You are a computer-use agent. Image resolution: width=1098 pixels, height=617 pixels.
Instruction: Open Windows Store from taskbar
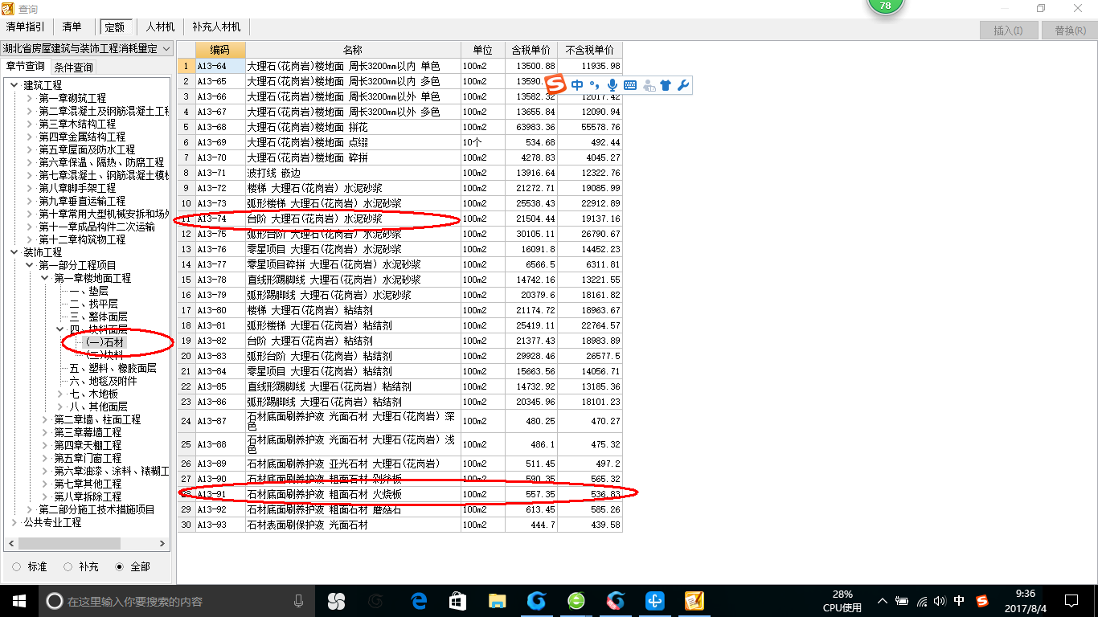point(457,601)
